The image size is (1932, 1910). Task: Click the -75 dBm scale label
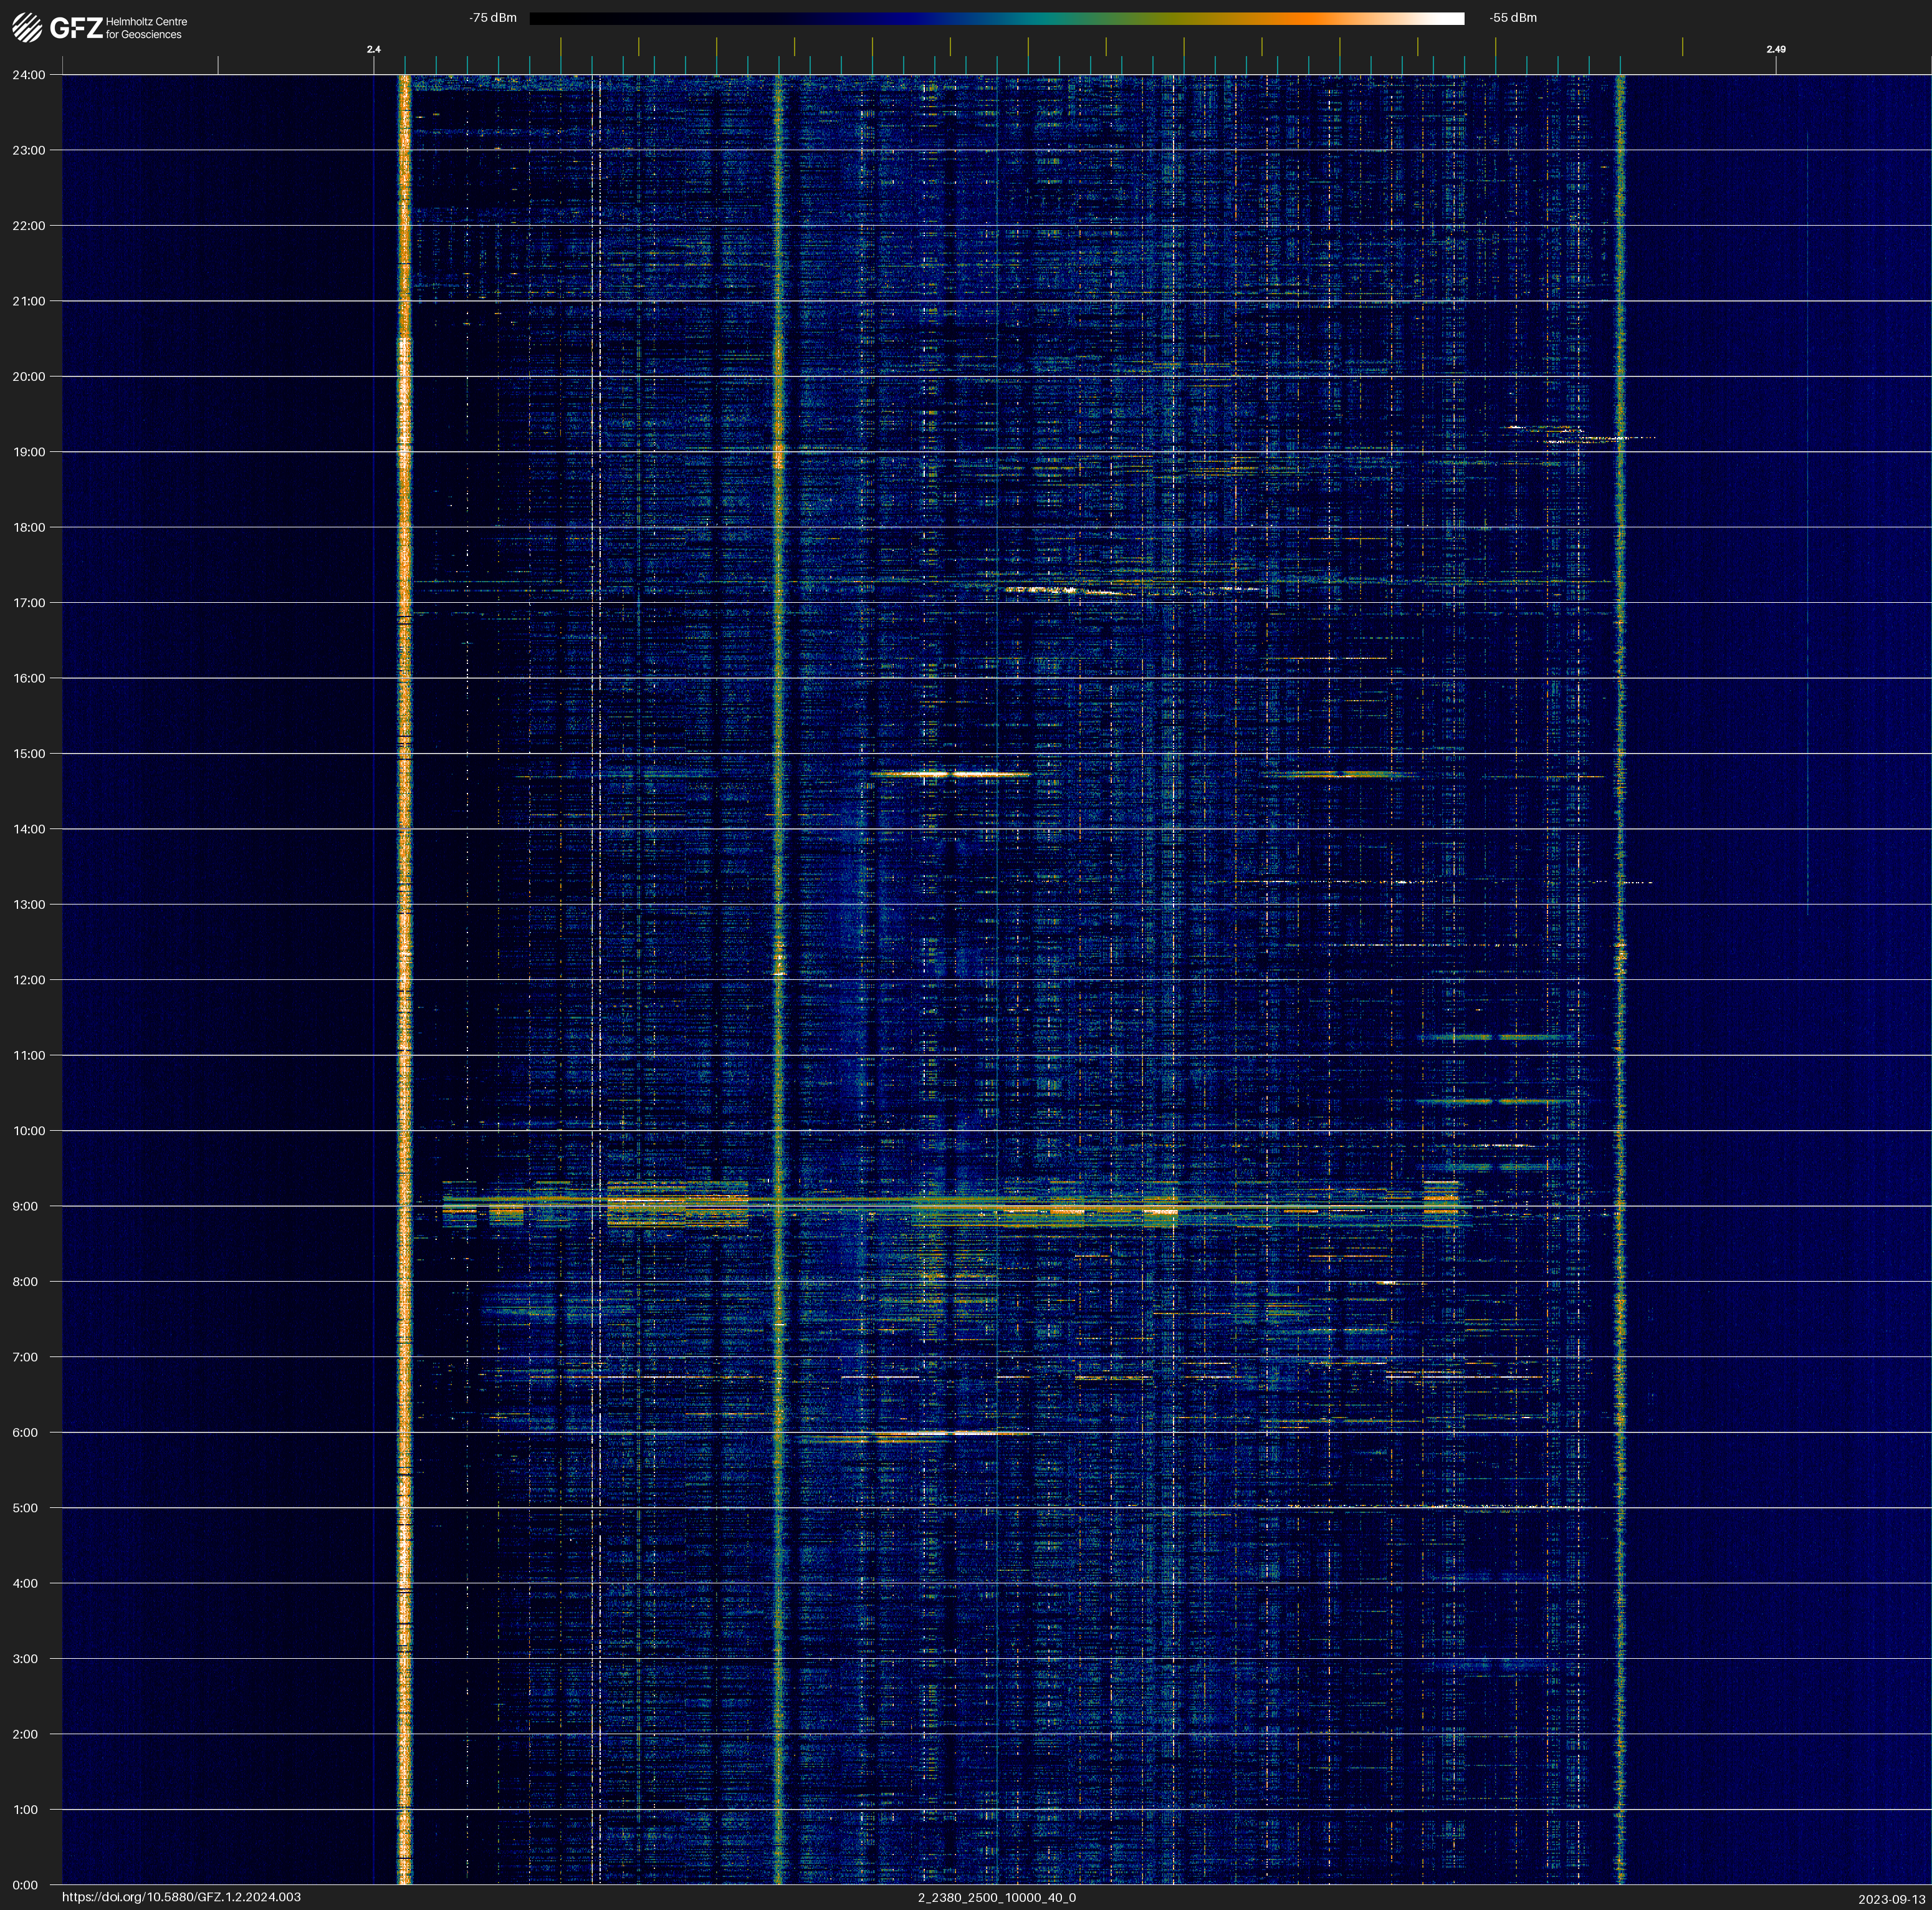click(x=493, y=18)
